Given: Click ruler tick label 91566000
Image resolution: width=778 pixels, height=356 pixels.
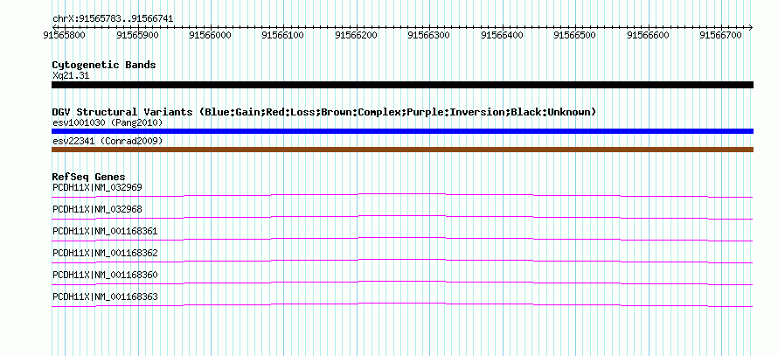Looking at the screenshot, I should click(x=211, y=35).
